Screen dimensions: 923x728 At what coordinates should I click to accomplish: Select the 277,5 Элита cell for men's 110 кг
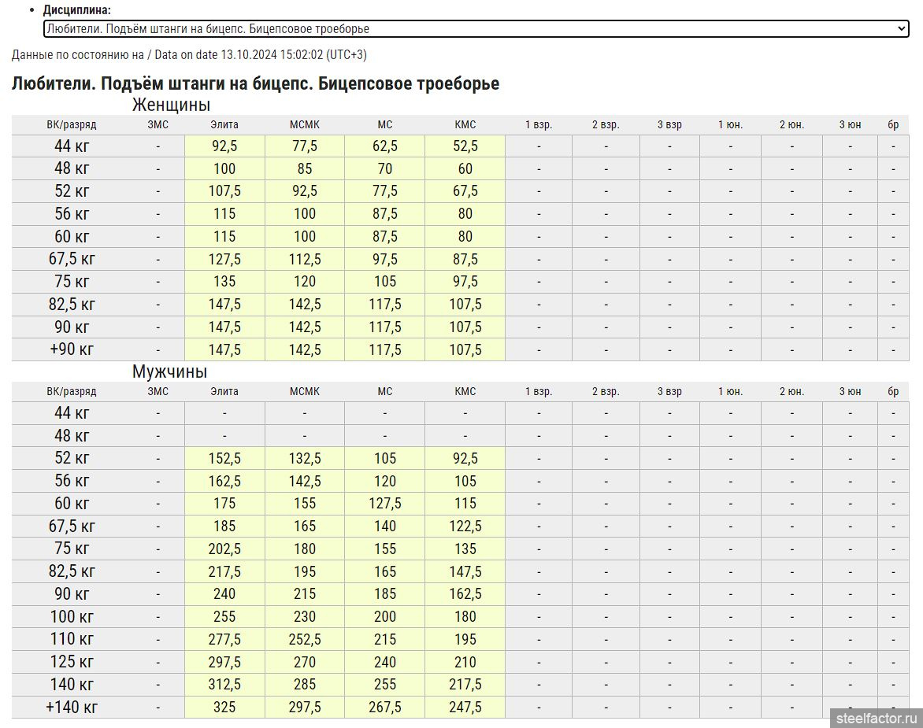224,639
